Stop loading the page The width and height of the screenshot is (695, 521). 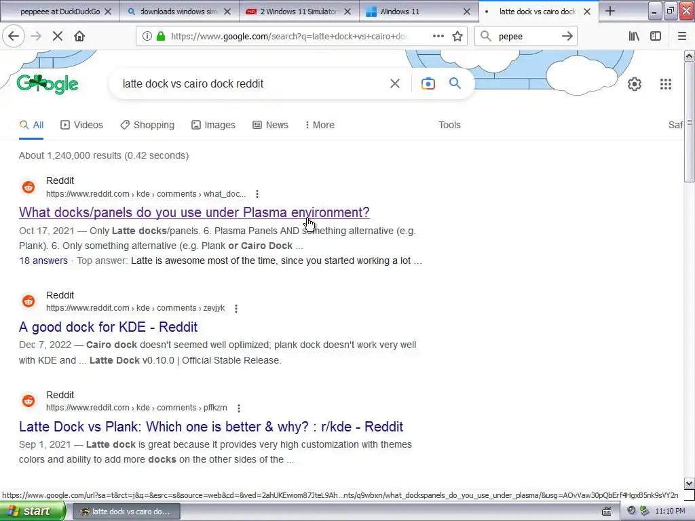[58, 37]
